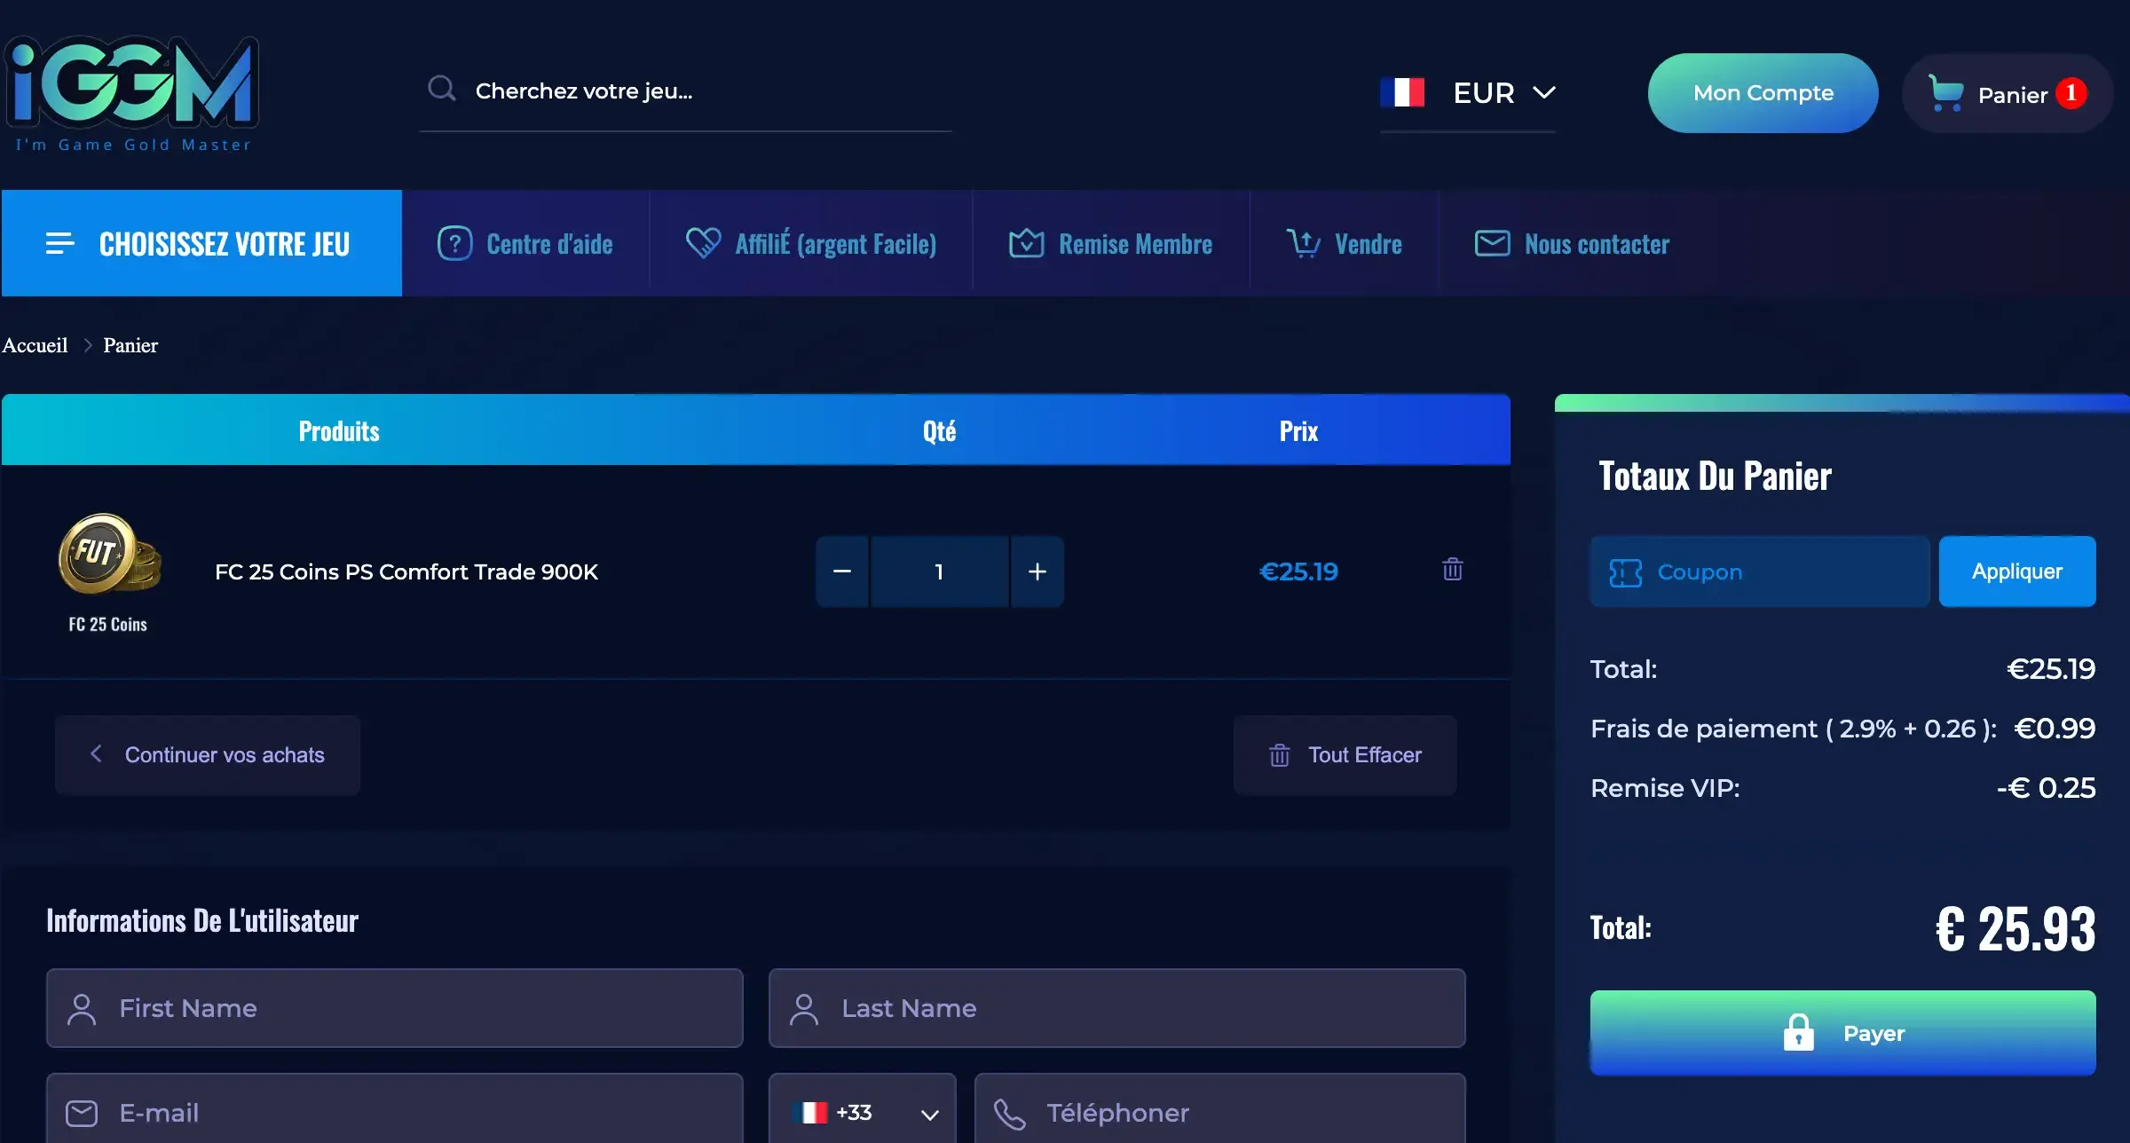The height and width of the screenshot is (1143, 2130).
Task: Click the Qté column header
Action: 939,431
